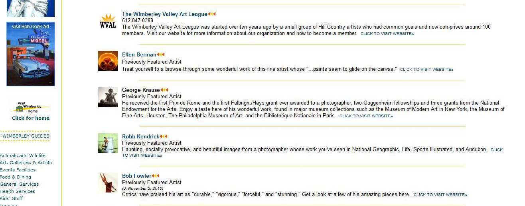Open Robb Kendrick's green thumbnail image
This screenshot has height=206, width=525.
108,143
